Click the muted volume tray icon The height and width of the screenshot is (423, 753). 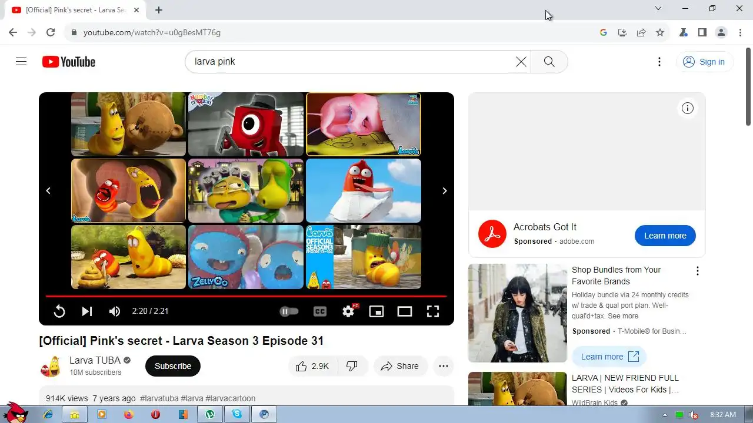pyautogui.click(x=694, y=415)
